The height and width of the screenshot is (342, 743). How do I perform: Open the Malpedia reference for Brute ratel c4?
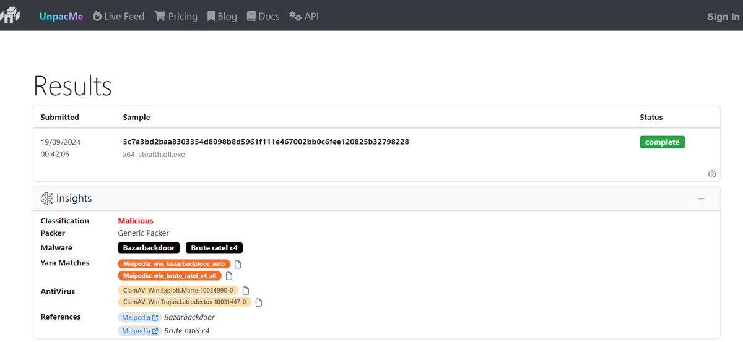click(x=139, y=331)
